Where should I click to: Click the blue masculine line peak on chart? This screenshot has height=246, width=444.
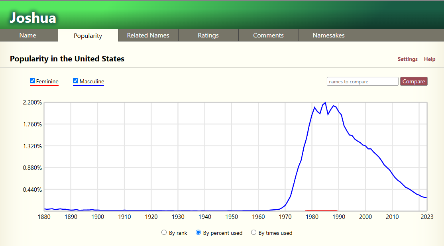[x=325, y=102]
